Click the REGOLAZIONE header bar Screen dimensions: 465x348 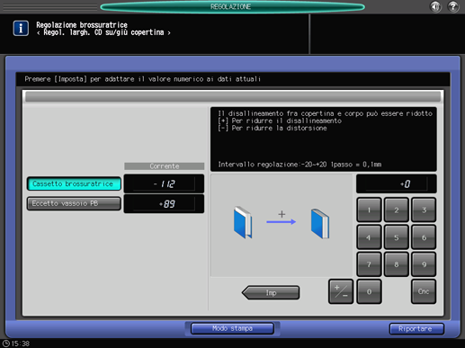coord(232,6)
